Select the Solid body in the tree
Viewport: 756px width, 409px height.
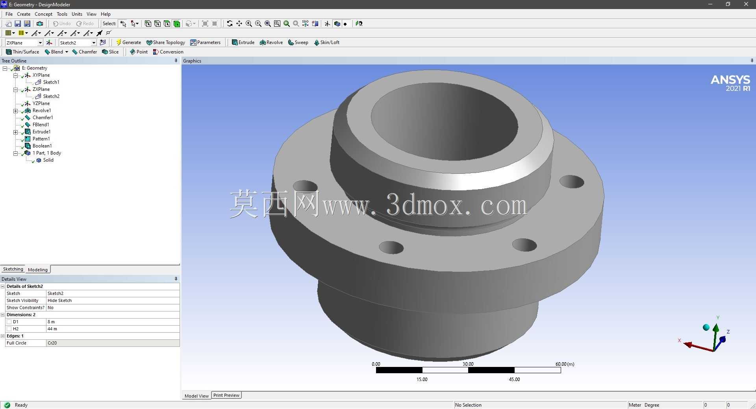pos(48,160)
